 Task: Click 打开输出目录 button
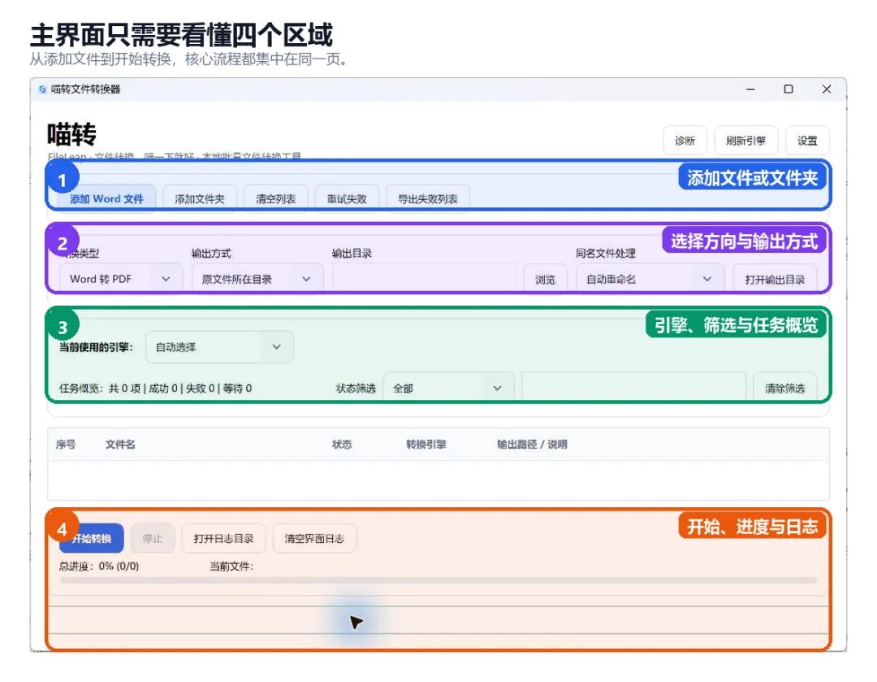(775, 279)
